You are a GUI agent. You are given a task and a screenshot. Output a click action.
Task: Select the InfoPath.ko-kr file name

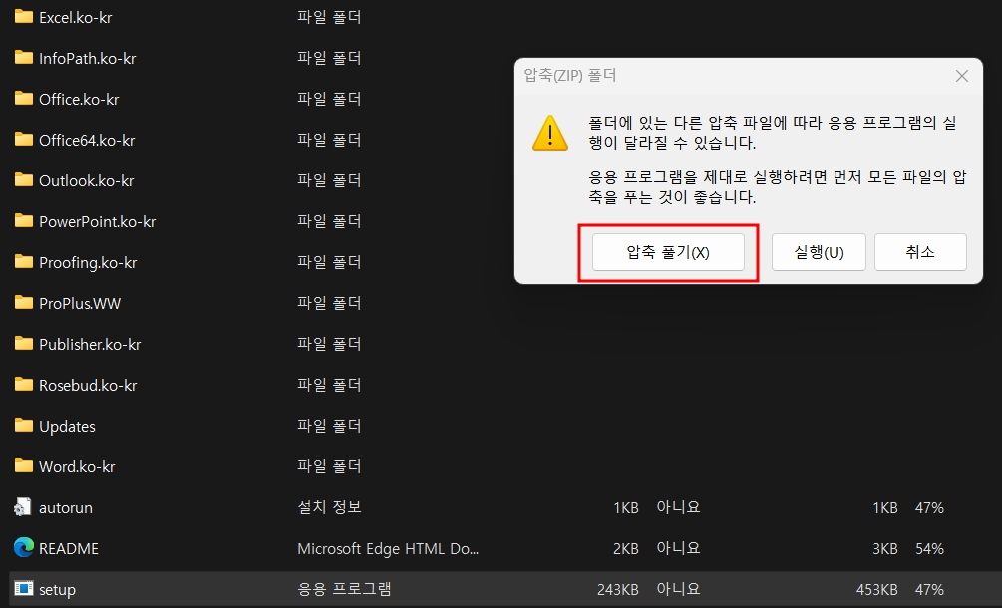(88, 59)
